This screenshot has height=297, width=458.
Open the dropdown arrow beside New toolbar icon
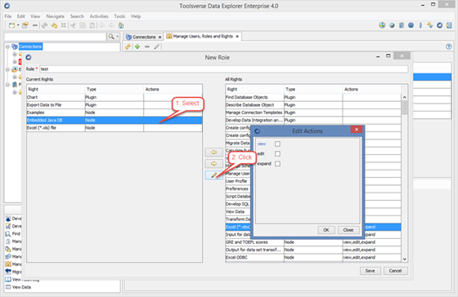18,25
